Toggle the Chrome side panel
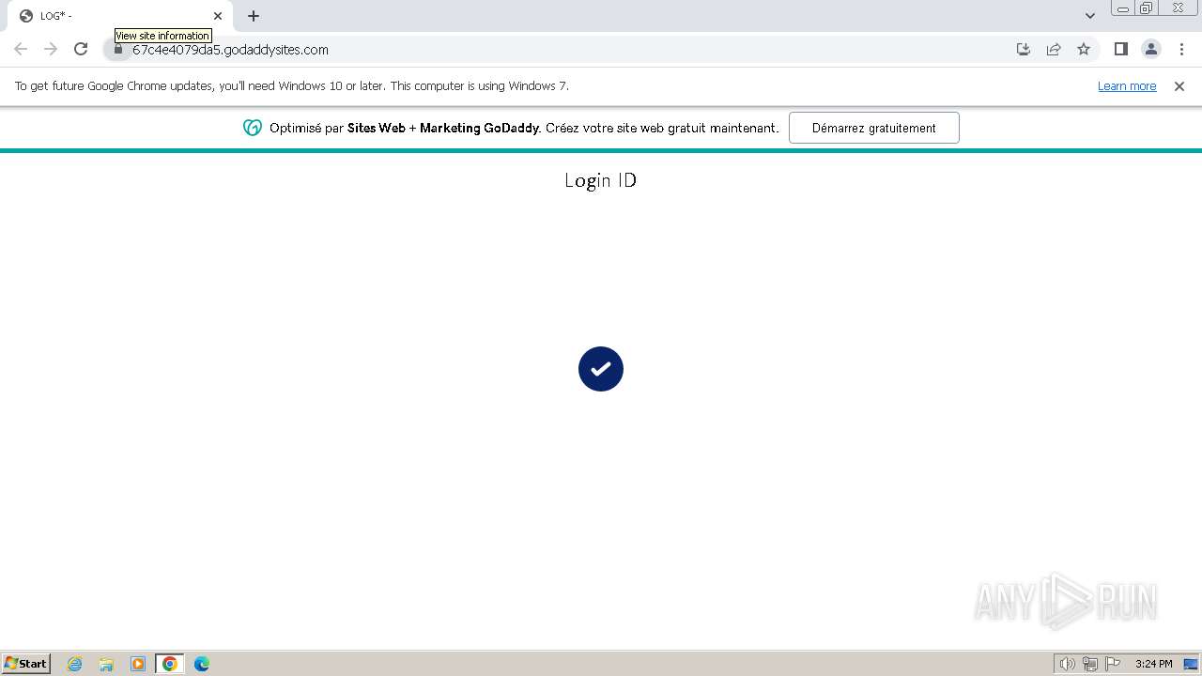 [1120, 49]
